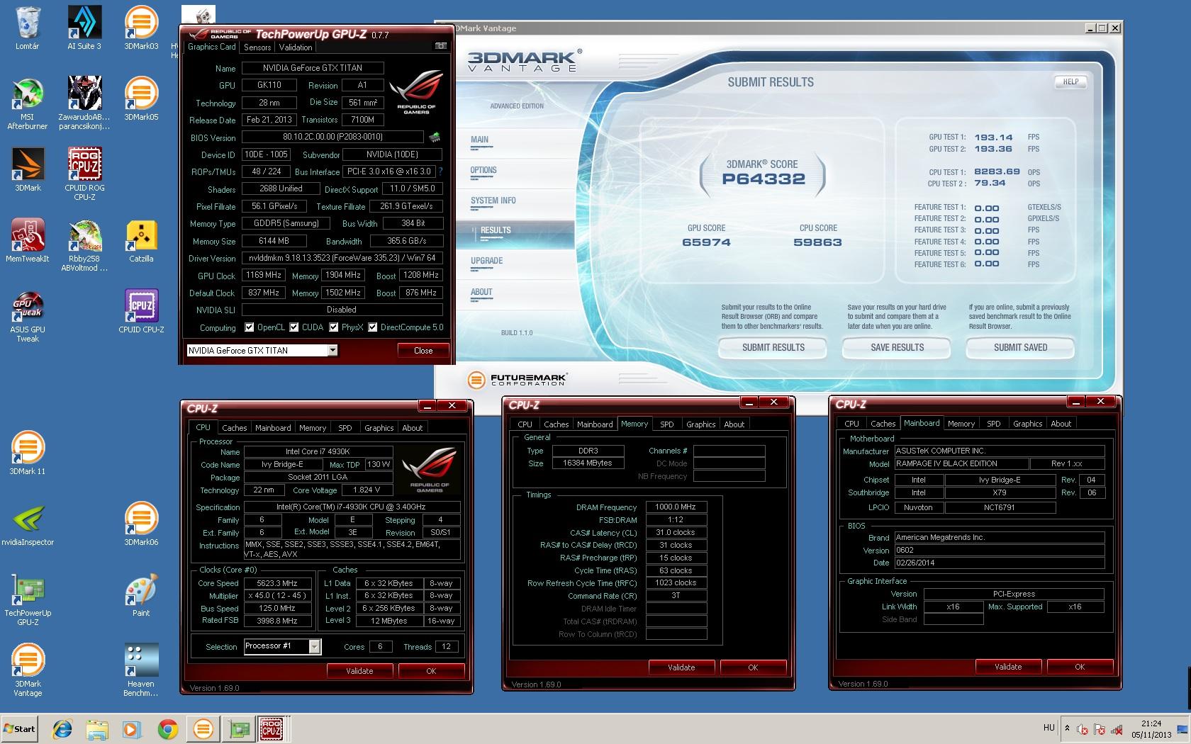Switch to the Sensors tab in GPU-Z
The height and width of the screenshot is (744, 1191).
(257, 47)
